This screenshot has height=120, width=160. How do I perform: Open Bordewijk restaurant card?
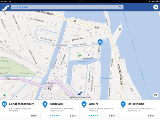click(60, 109)
